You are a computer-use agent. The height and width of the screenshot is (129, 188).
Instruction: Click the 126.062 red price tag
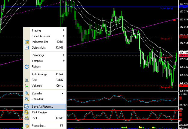point(183,55)
